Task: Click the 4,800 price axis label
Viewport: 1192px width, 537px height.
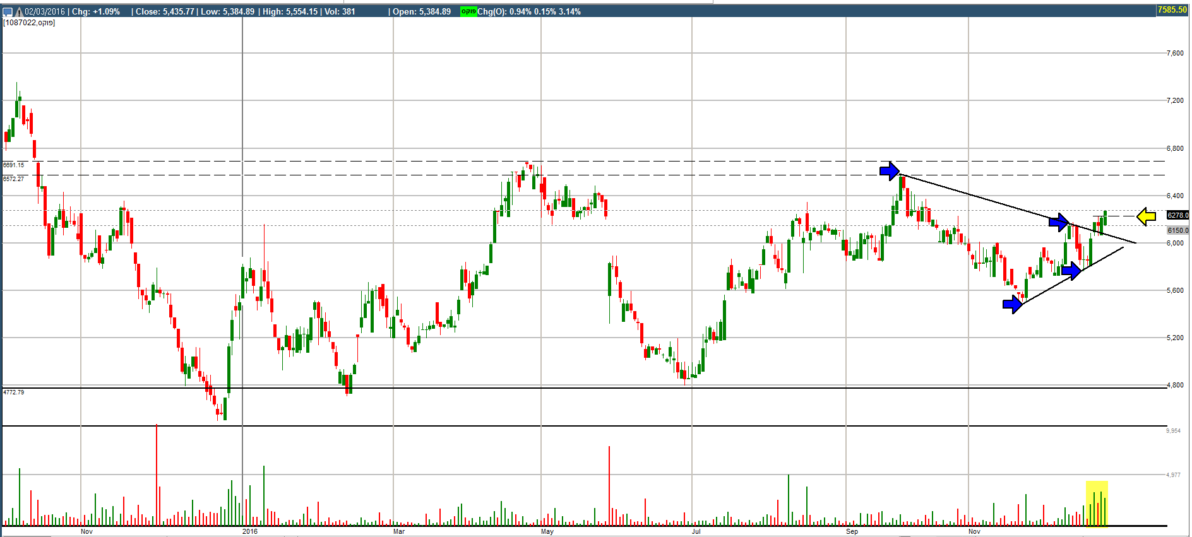Action: [1175, 385]
